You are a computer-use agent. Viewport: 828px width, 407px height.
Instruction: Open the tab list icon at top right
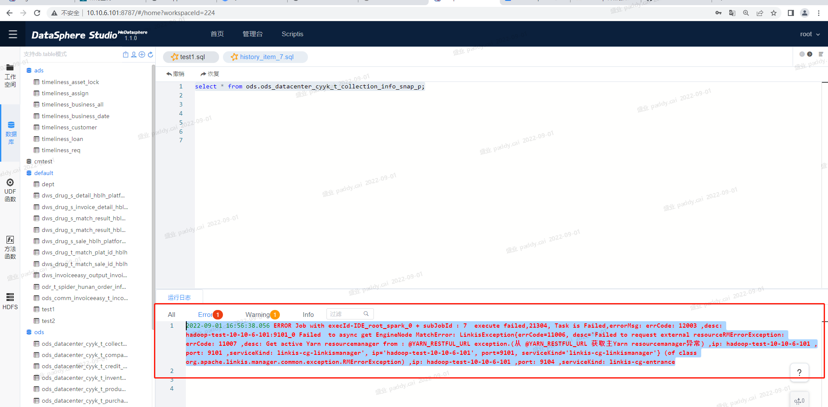[x=821, y=54]
